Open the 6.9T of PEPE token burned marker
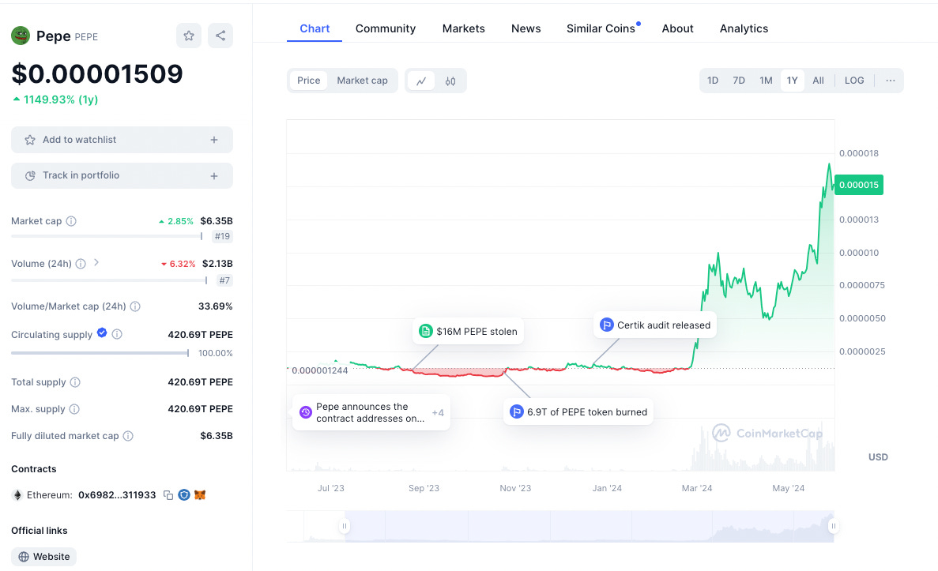The width and height of the screenshot is (938, 571). click(x=578, y=412)
